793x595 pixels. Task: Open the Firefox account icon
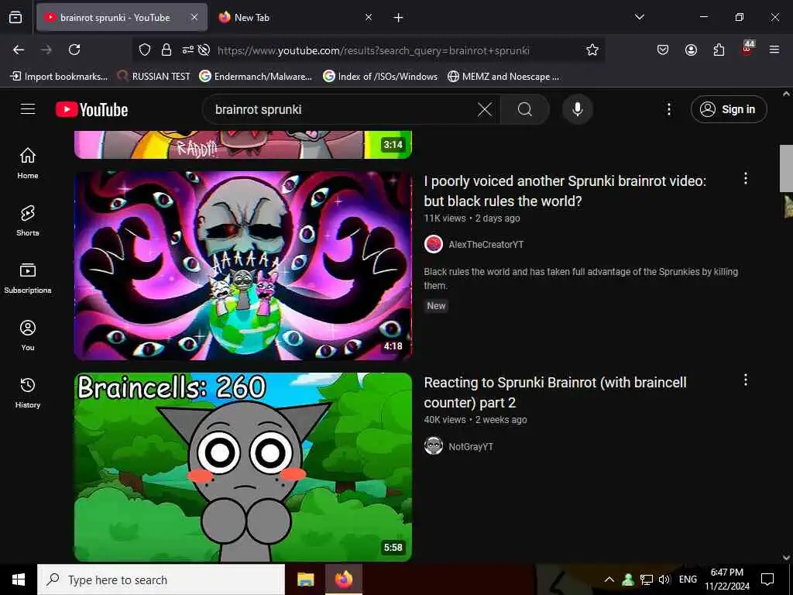click(691, 50)
